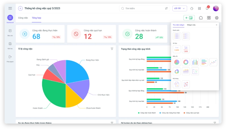Switch to the 'Widget mẫu' tab
Image resolution: width=226 pixels, height=129 pixels.
191,25
